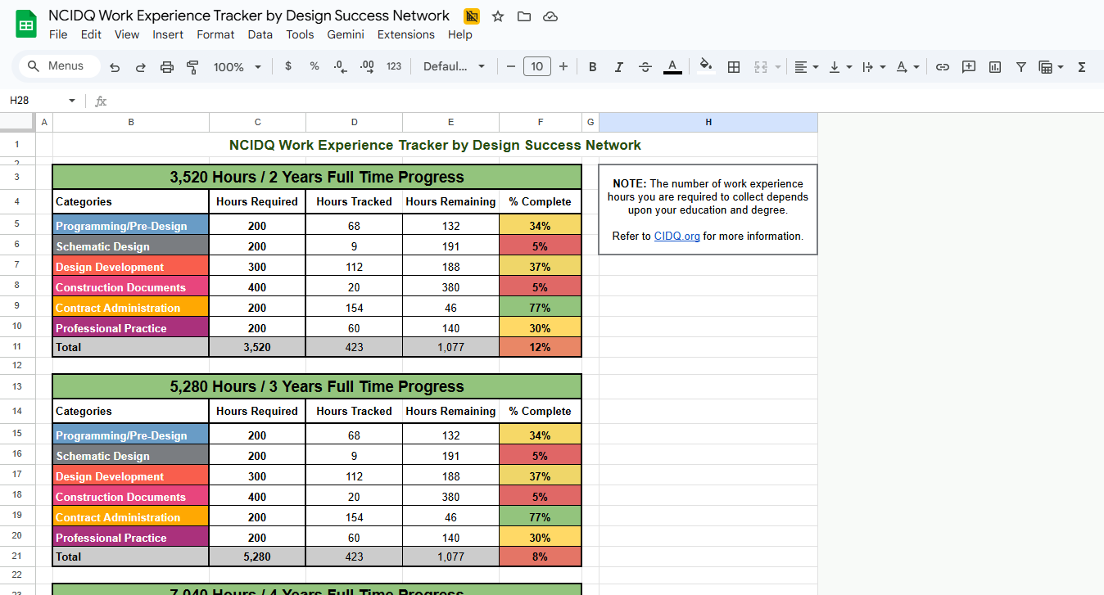Select the column H header
The image size is (1104, 595).
point(708,122)
